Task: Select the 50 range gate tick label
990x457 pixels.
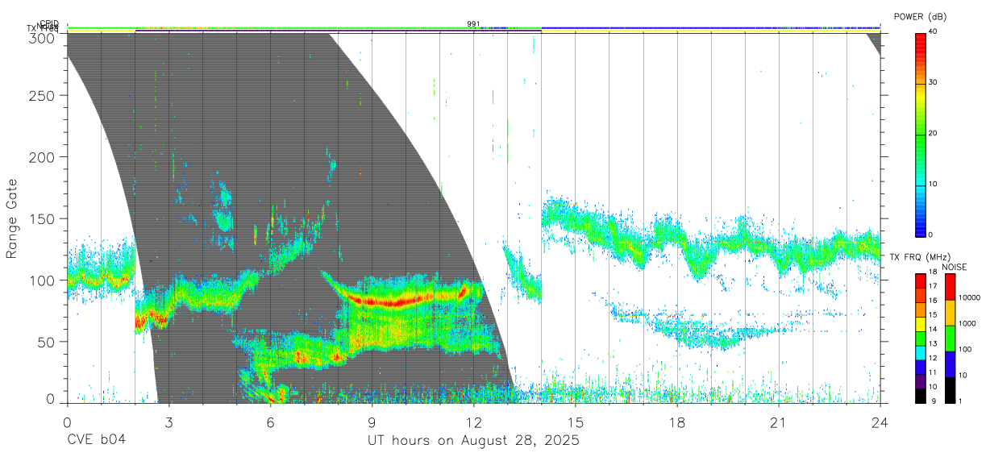Action: [x=44, y=342]
